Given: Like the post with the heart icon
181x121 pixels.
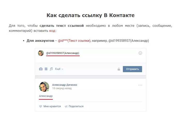Looking at the screenshot, I should tap(41, 106).
